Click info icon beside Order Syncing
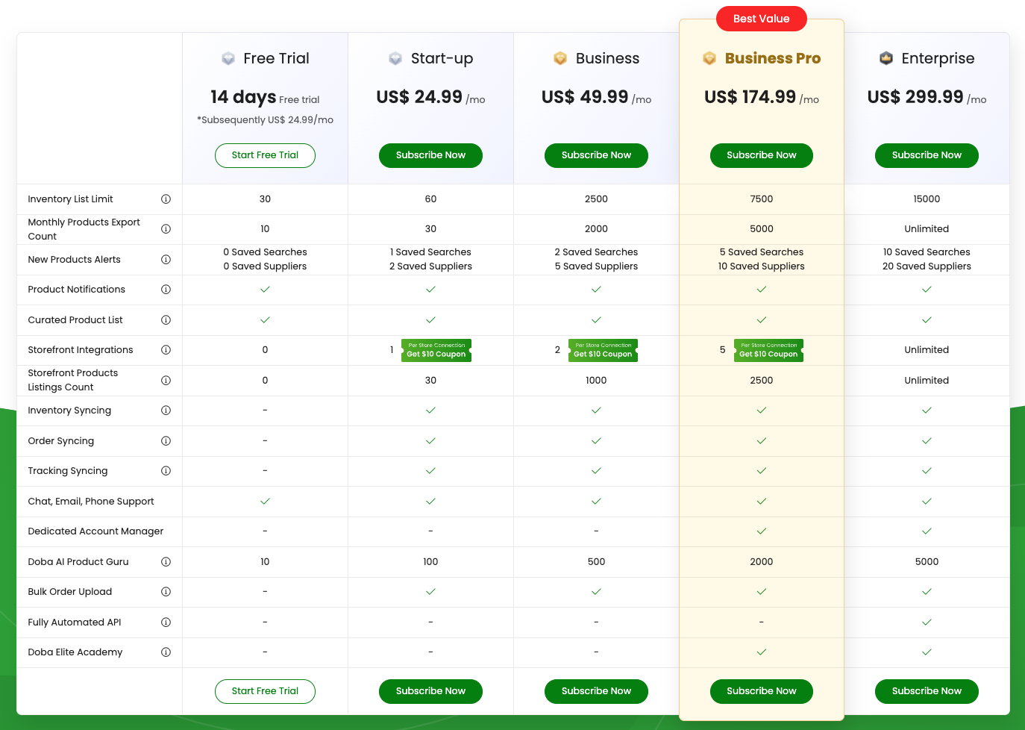 166,441
